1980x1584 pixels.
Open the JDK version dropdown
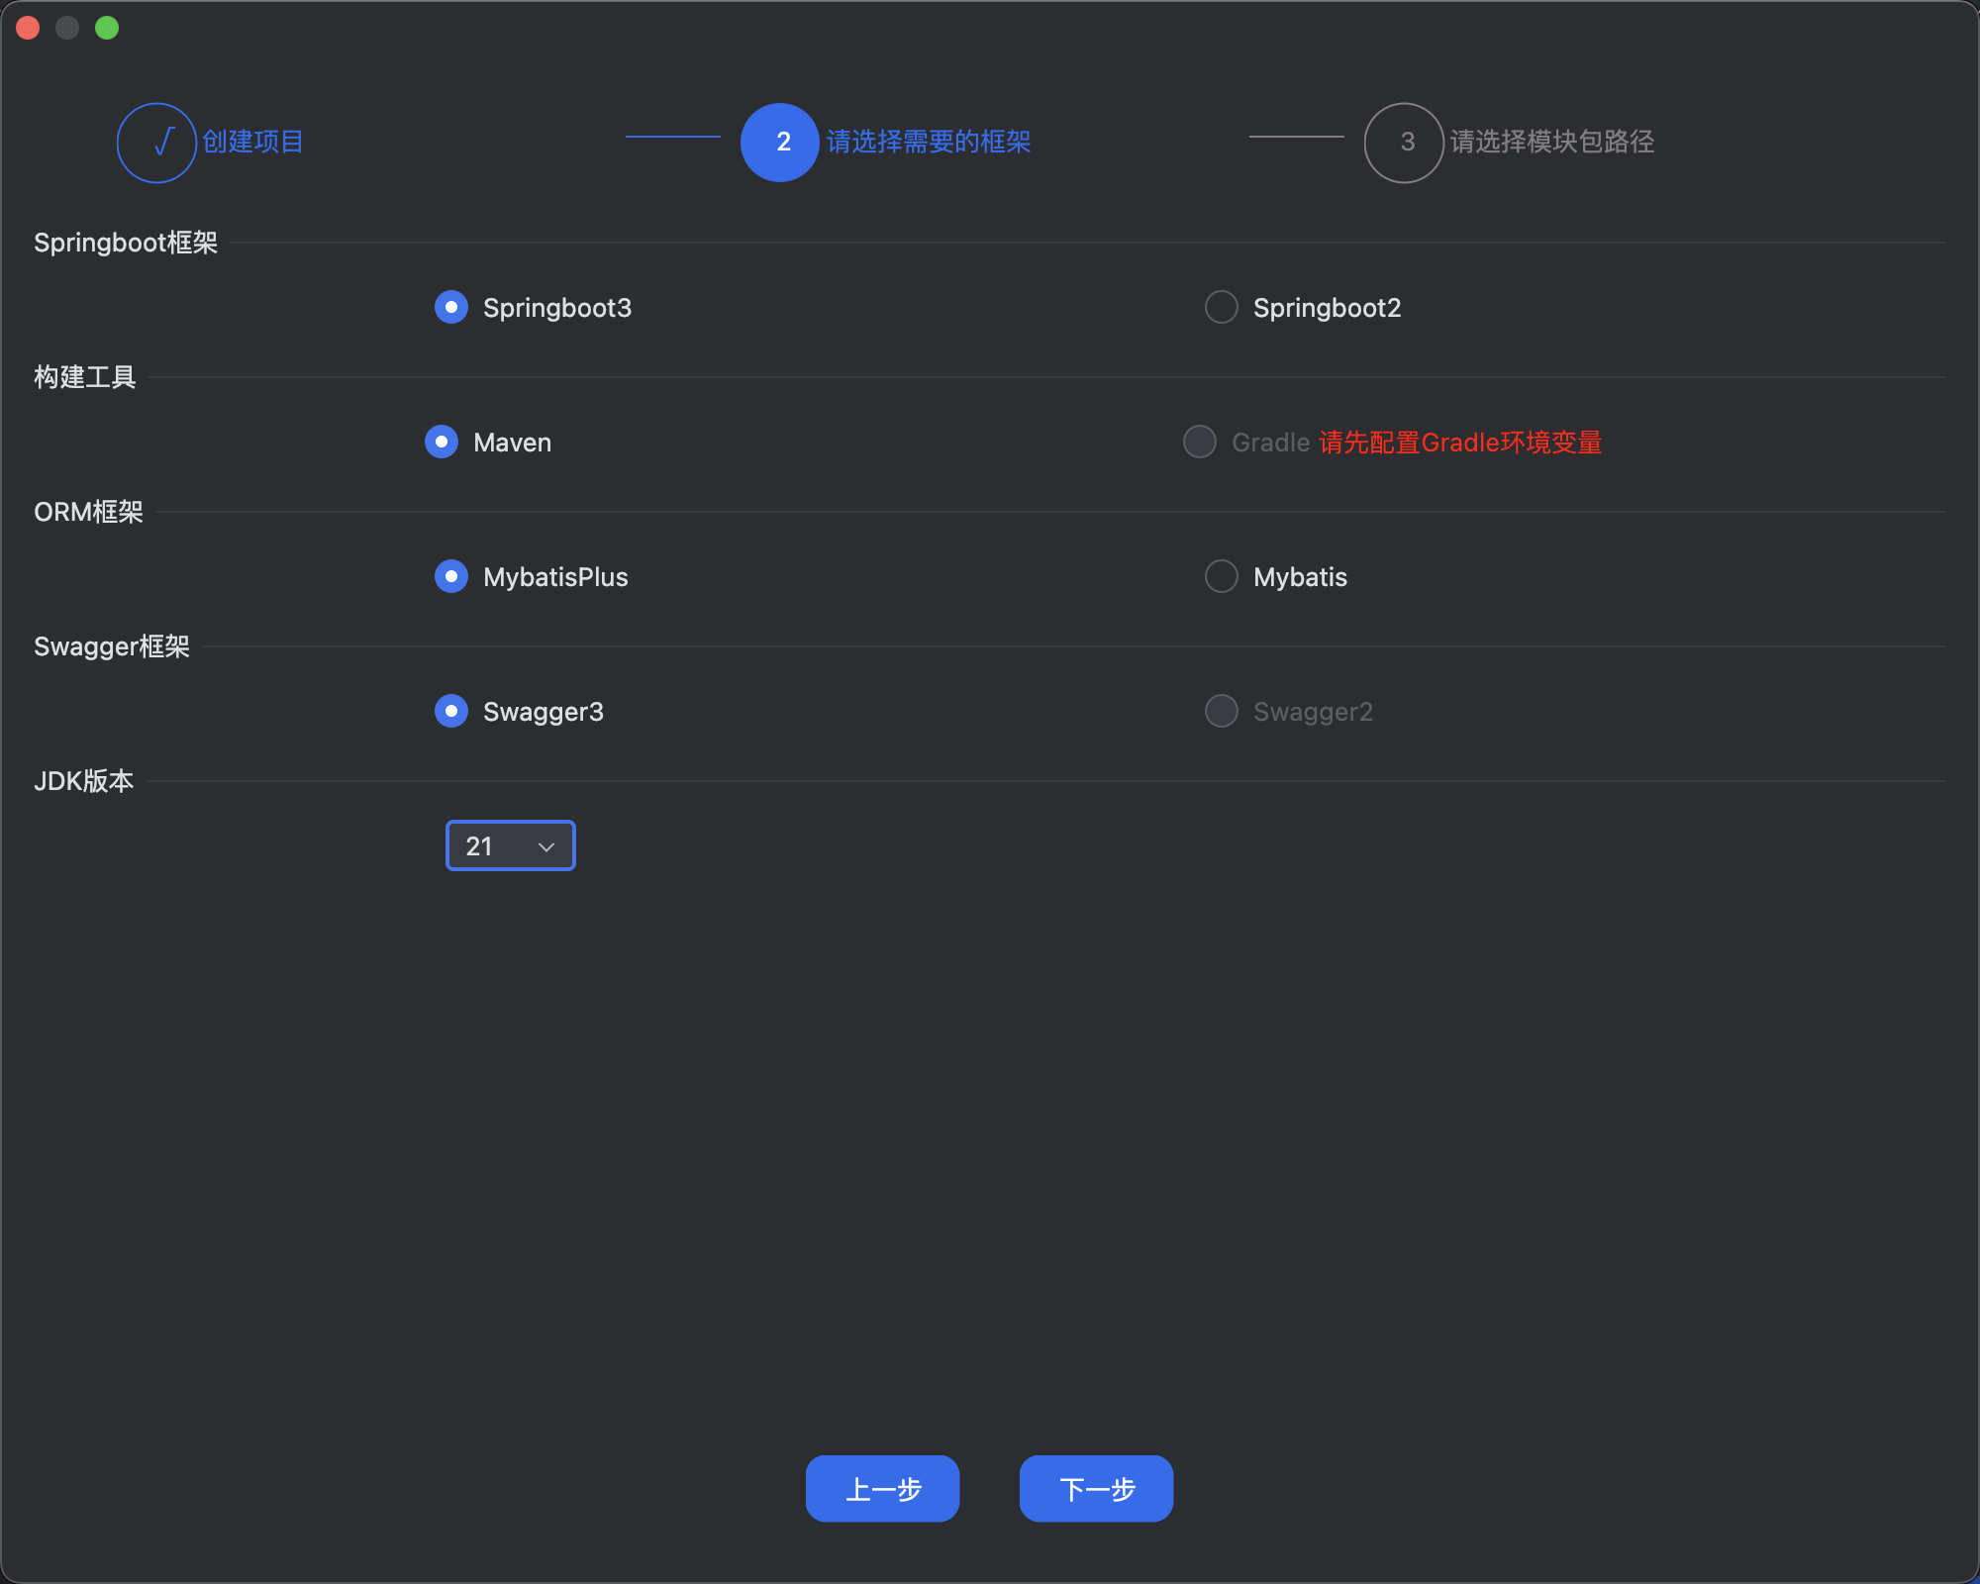(510, 845)
